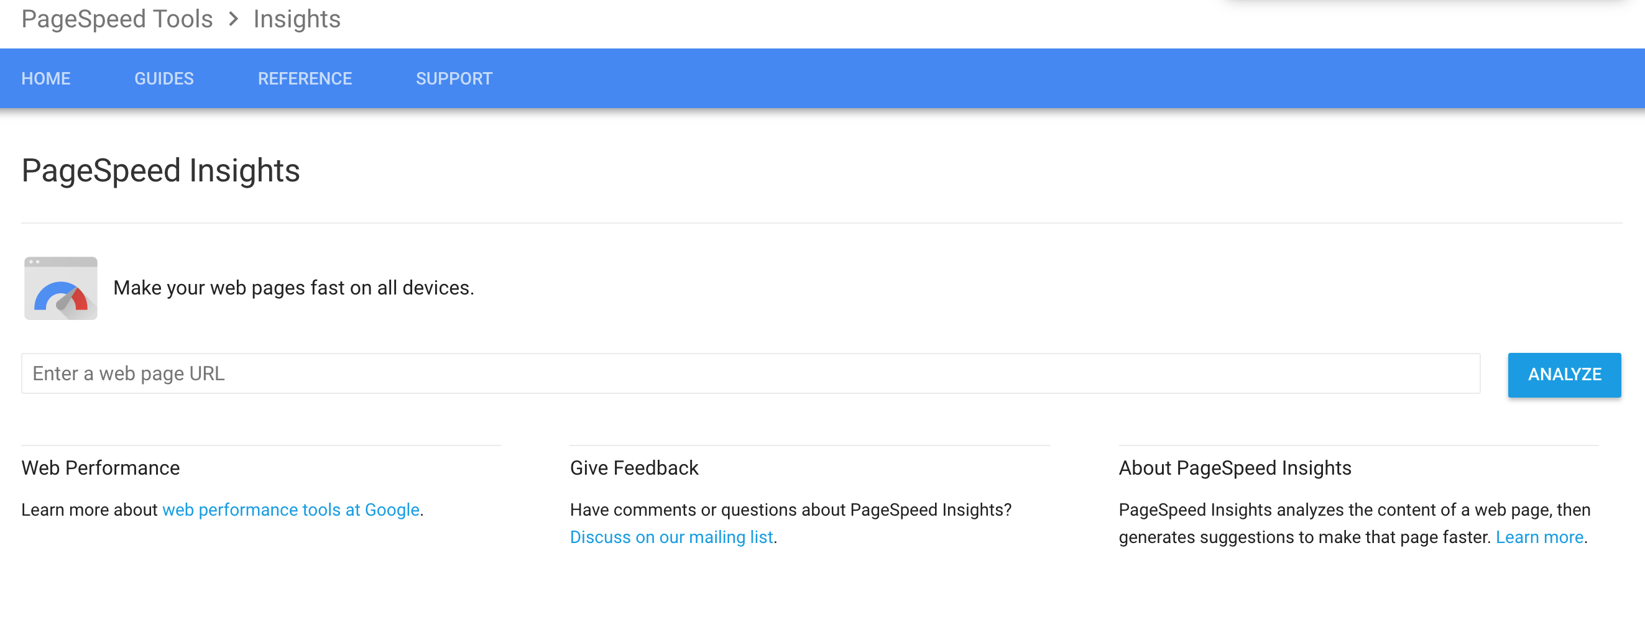Open web performance tools at Google link
Viewport: 1645px width, 630px height.
pos(291,510)
